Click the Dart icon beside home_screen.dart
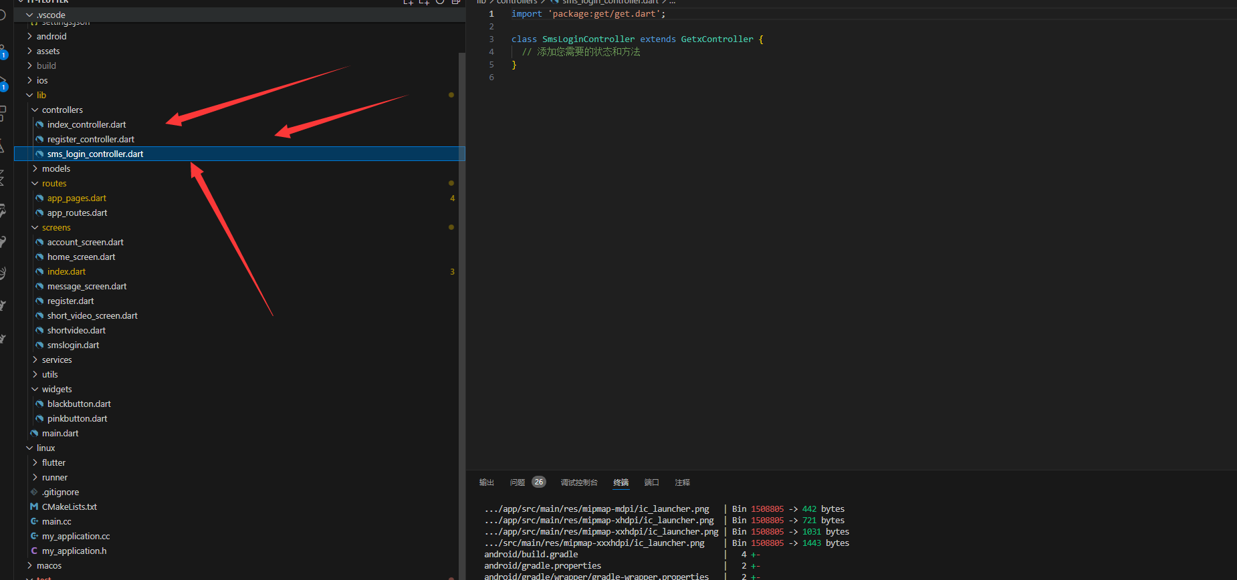Image resolution: width=1237 pixels, height=580 pixels. pos(39,257)
